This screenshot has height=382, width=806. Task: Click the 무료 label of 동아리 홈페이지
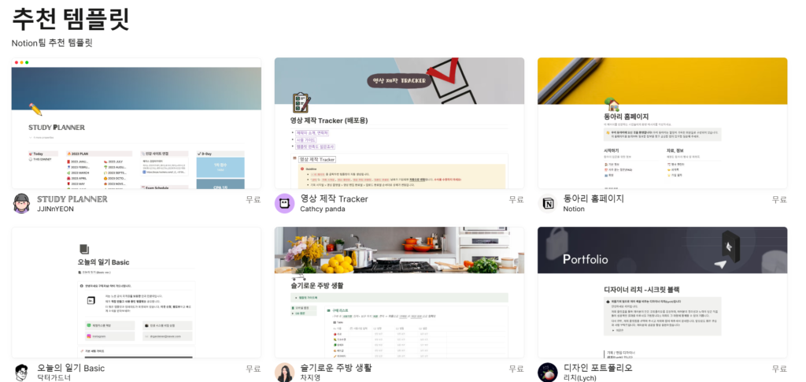tap(779, 199)
